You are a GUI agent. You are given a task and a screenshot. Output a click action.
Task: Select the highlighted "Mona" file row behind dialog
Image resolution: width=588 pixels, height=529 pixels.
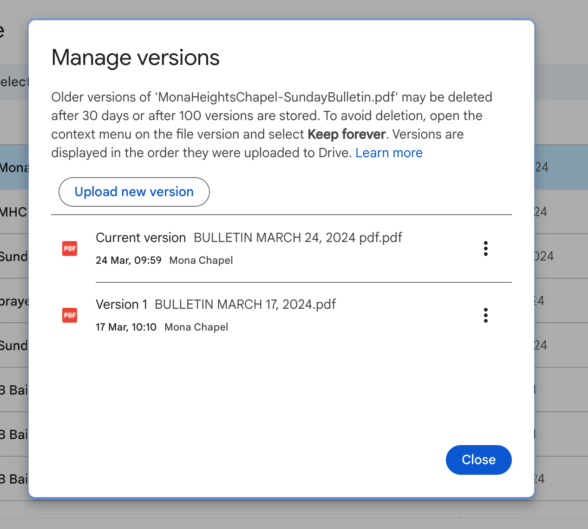pos(14,167)
